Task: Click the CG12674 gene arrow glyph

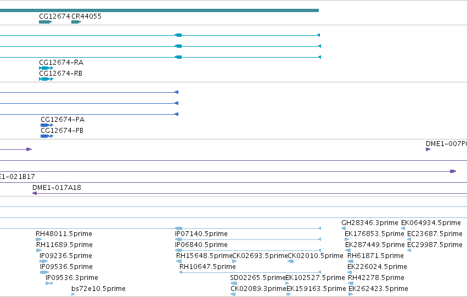Action: click(x=46, y=22)
